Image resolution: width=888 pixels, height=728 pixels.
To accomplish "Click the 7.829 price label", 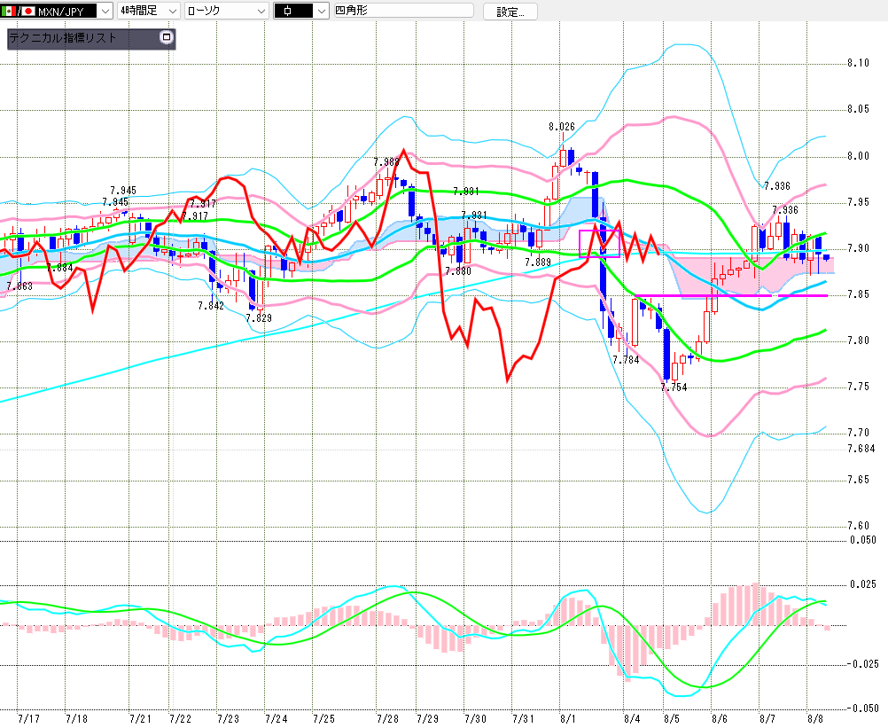I will (x=259, y=317).
